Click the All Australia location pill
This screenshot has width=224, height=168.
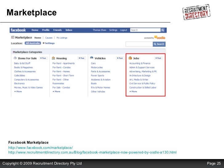(33, 43)
